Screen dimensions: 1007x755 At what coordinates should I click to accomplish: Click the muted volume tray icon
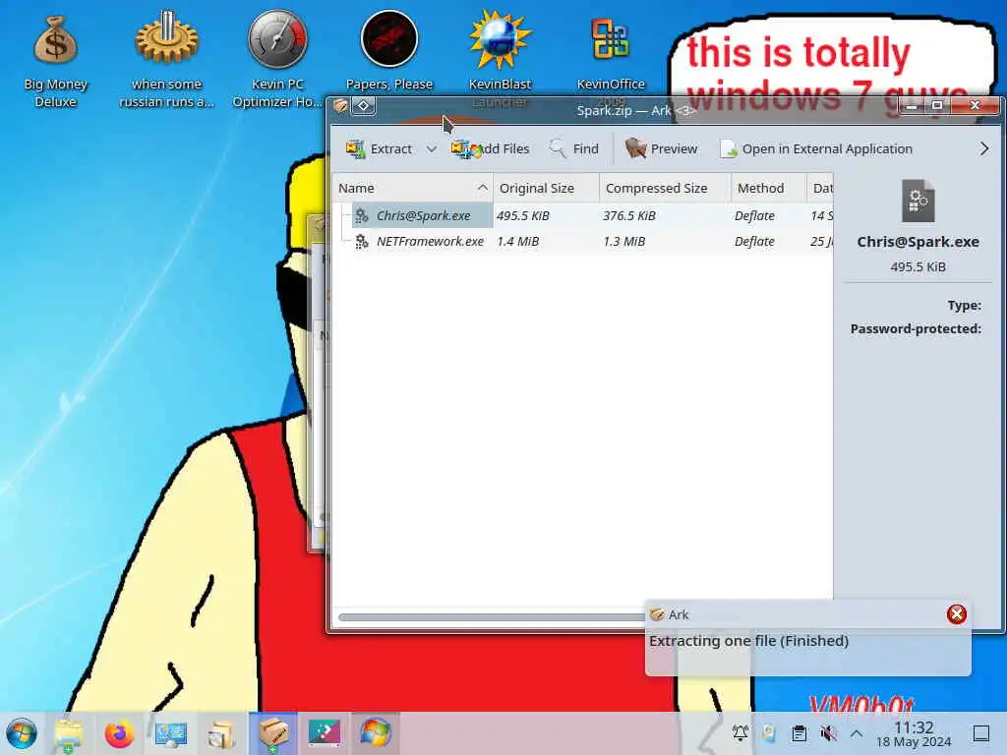click(x=828, y=732)
